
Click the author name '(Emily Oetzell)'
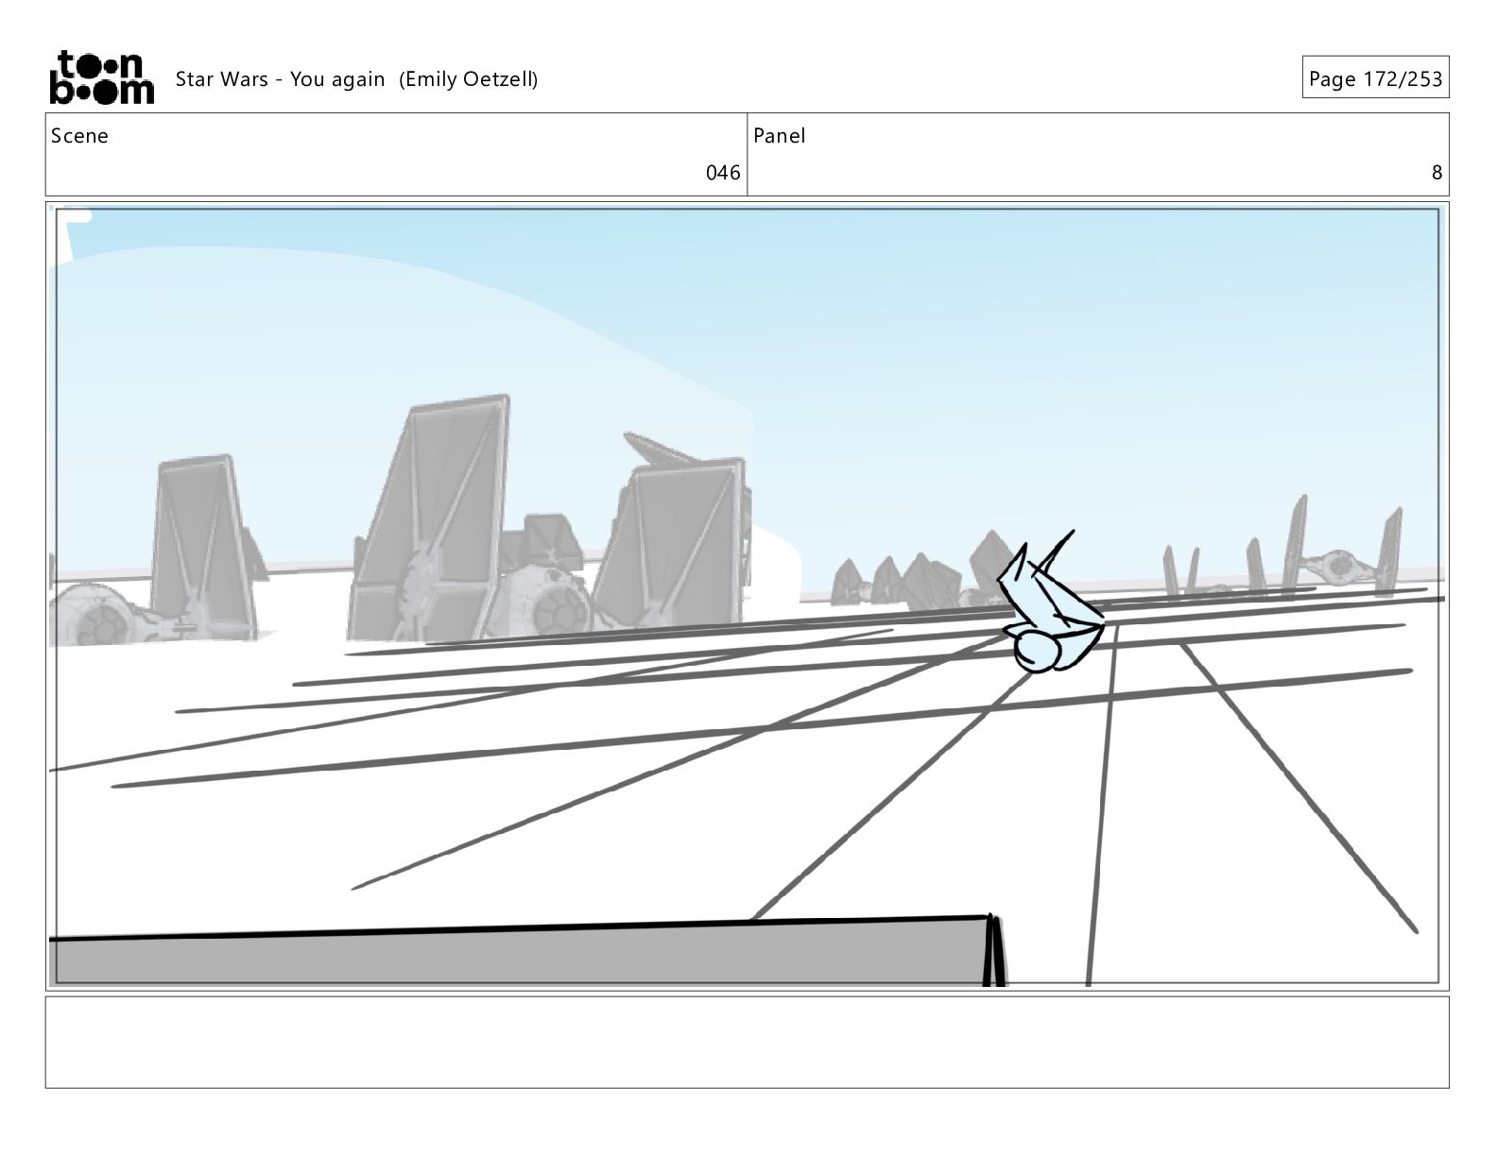469,79
